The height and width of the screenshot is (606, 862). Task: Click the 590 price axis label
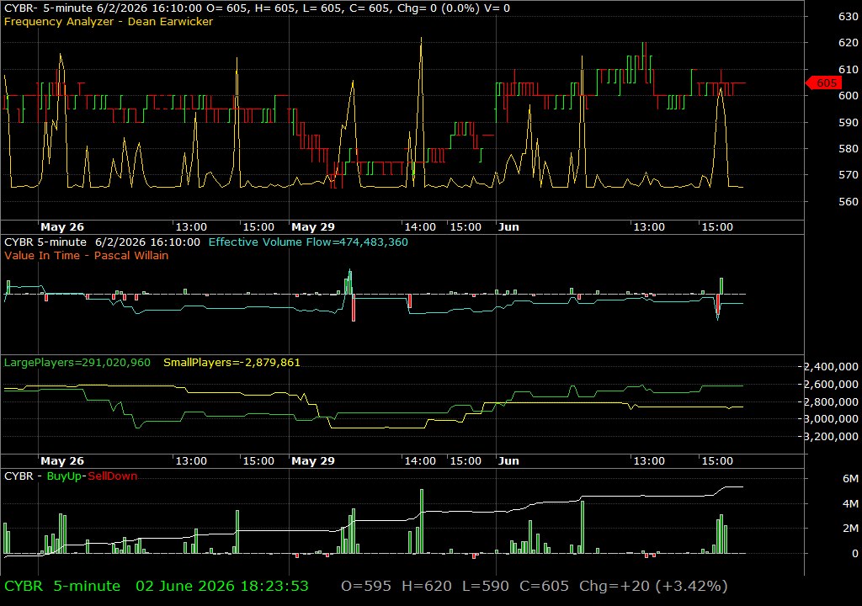click(849, 122)
